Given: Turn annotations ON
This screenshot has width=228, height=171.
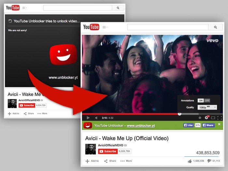Looking at the screenshot, I should point(201,100).
